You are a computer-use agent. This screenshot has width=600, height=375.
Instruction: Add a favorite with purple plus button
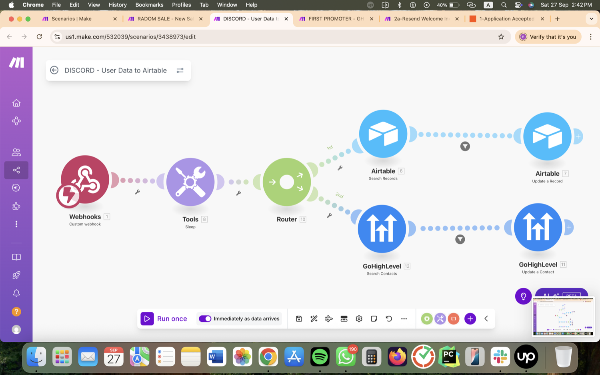pos(470,319)
